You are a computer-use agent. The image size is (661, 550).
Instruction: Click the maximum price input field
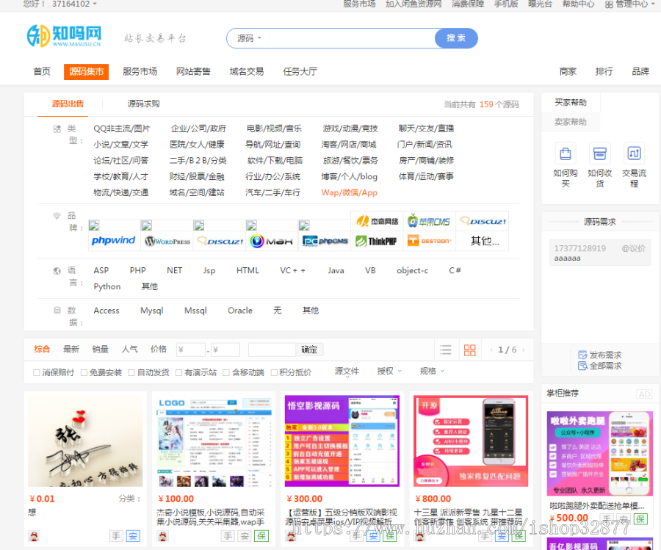pyautogui.click(x=225, y=350)
